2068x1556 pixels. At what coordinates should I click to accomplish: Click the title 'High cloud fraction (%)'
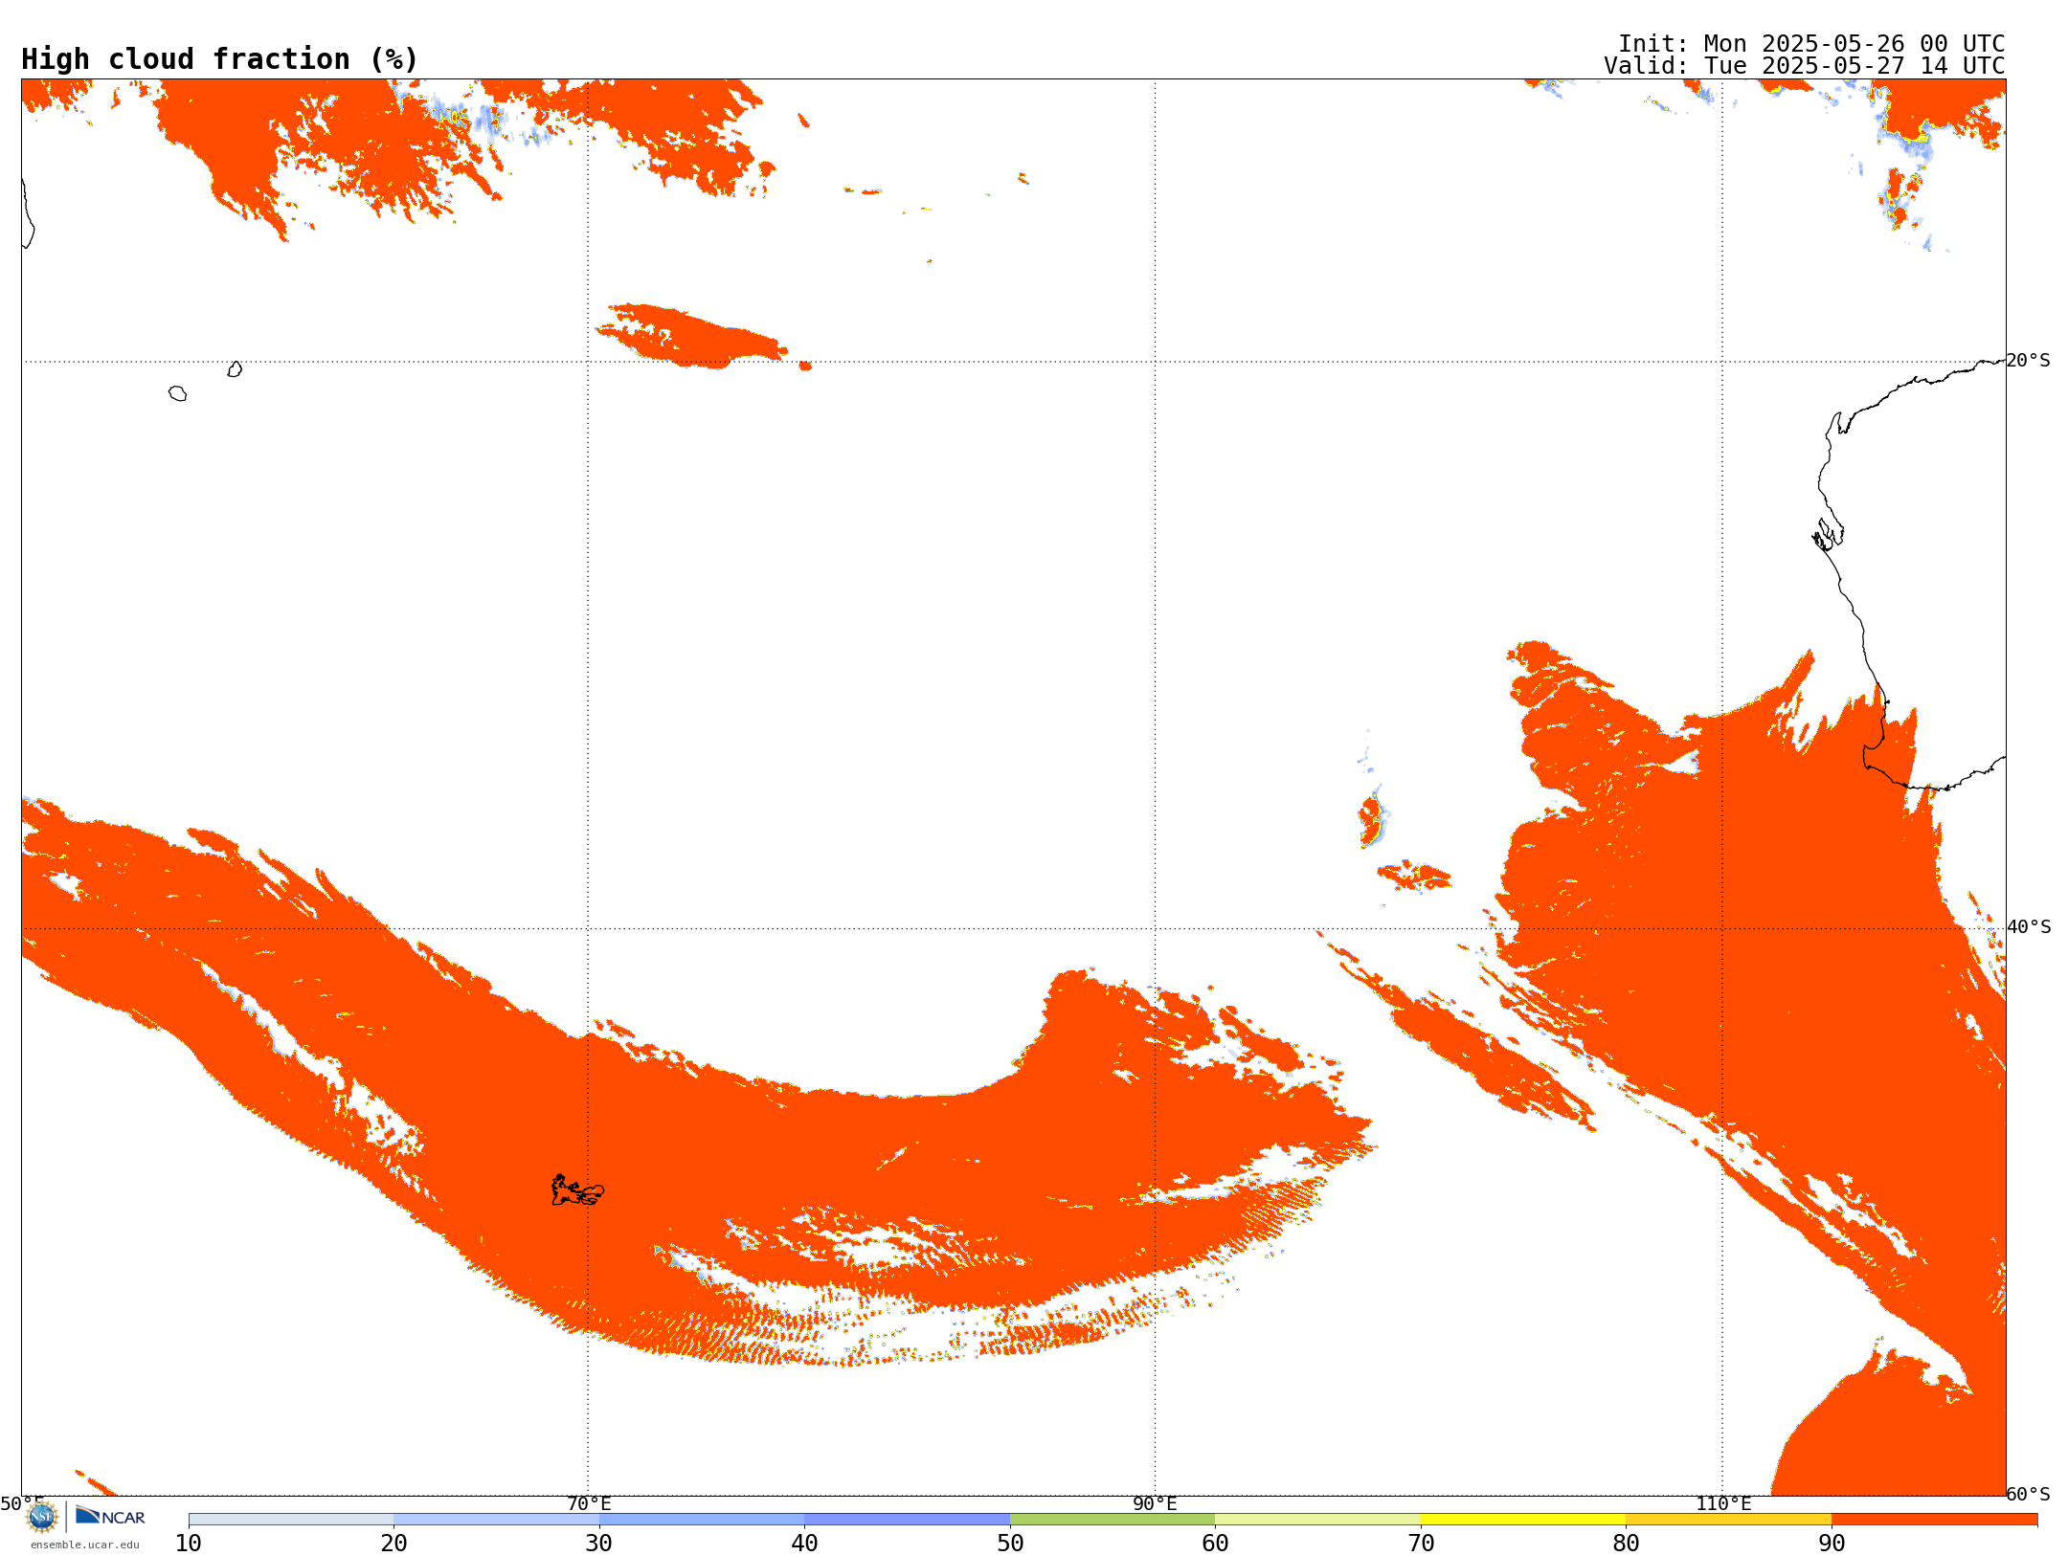219,59
